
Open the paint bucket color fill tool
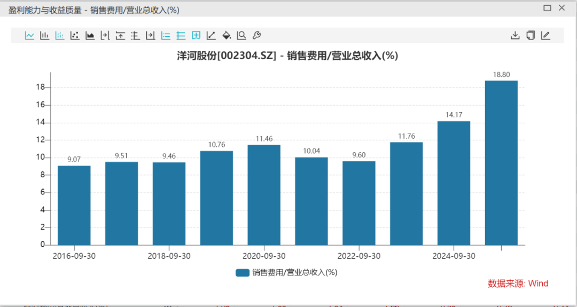coord(226,36)
